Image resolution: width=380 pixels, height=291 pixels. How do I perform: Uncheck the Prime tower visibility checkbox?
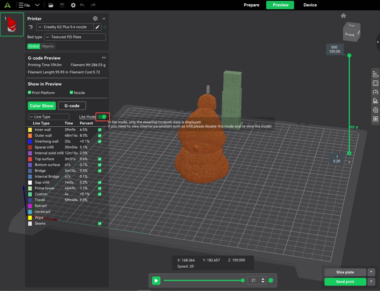point(100,188)
